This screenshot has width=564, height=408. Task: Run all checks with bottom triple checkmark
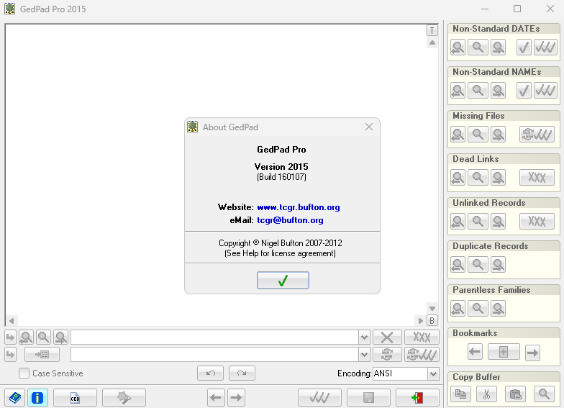click(319, 397)
